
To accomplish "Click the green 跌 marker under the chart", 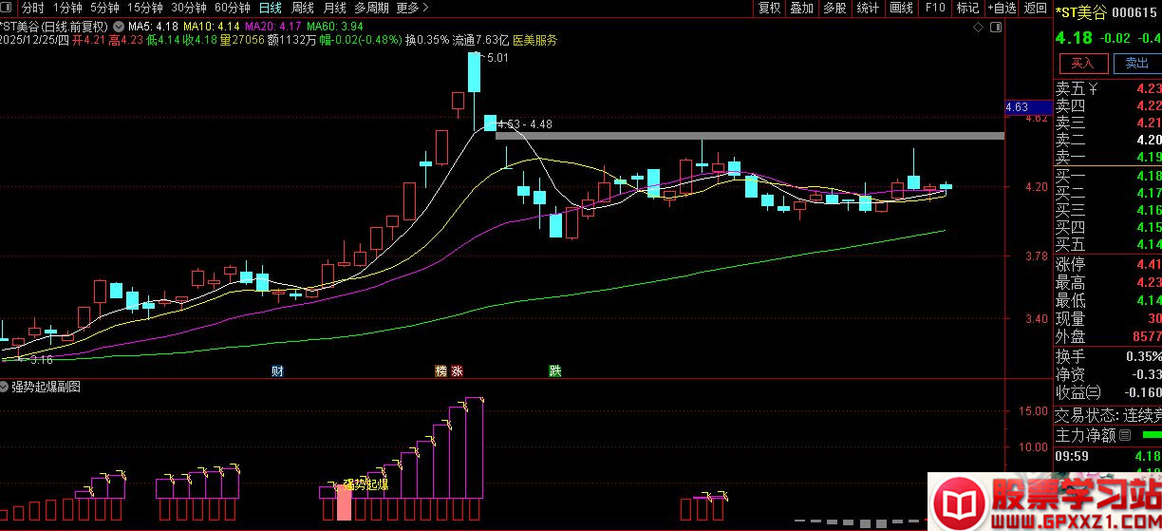I will (x=554, y=370).
